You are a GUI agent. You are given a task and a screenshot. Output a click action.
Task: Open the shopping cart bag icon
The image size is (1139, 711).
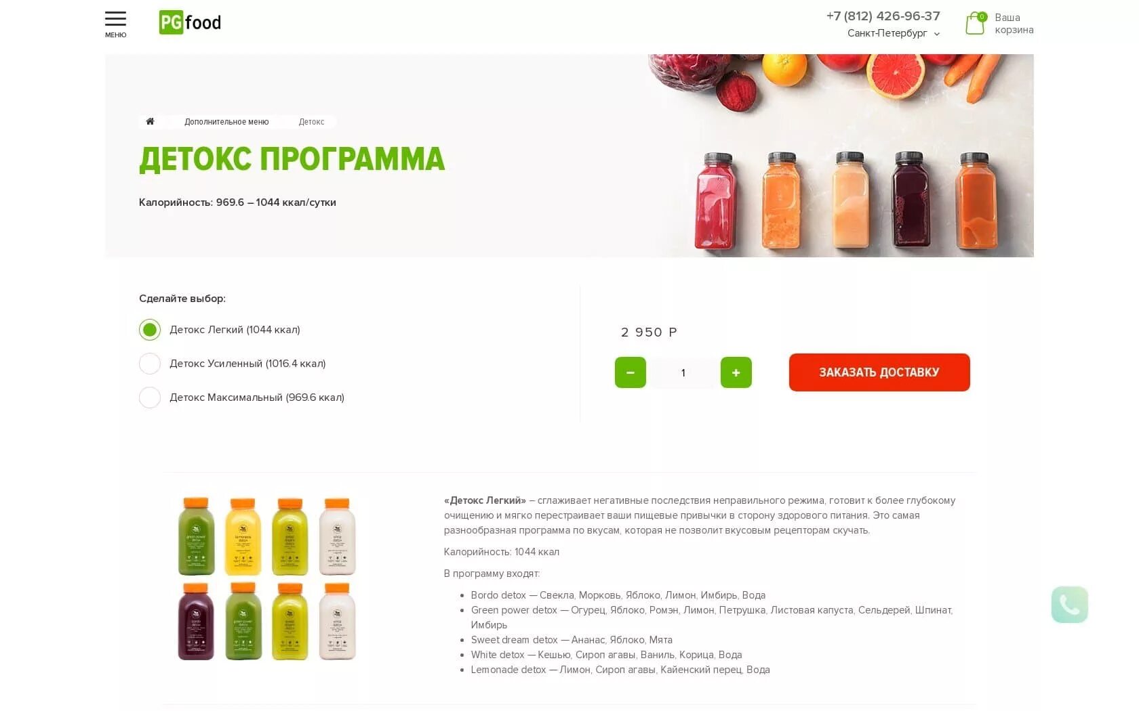coord(975,23)
